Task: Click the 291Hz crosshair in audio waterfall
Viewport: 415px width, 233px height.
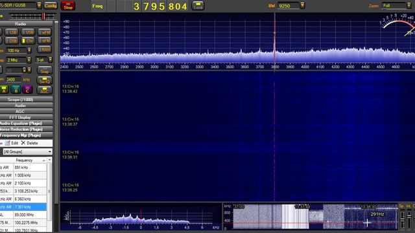Action: pos(367,223)
